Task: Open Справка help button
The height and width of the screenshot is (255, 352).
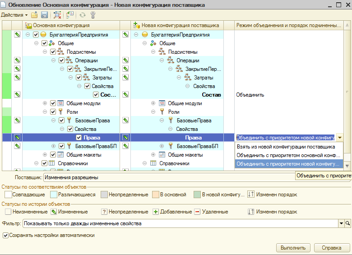Action: coord(332,248)
